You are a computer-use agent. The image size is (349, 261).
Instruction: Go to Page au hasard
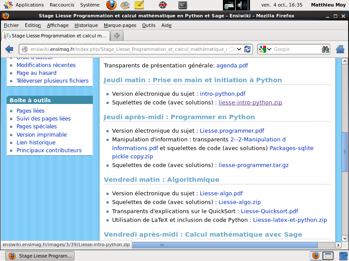point(37,73)
